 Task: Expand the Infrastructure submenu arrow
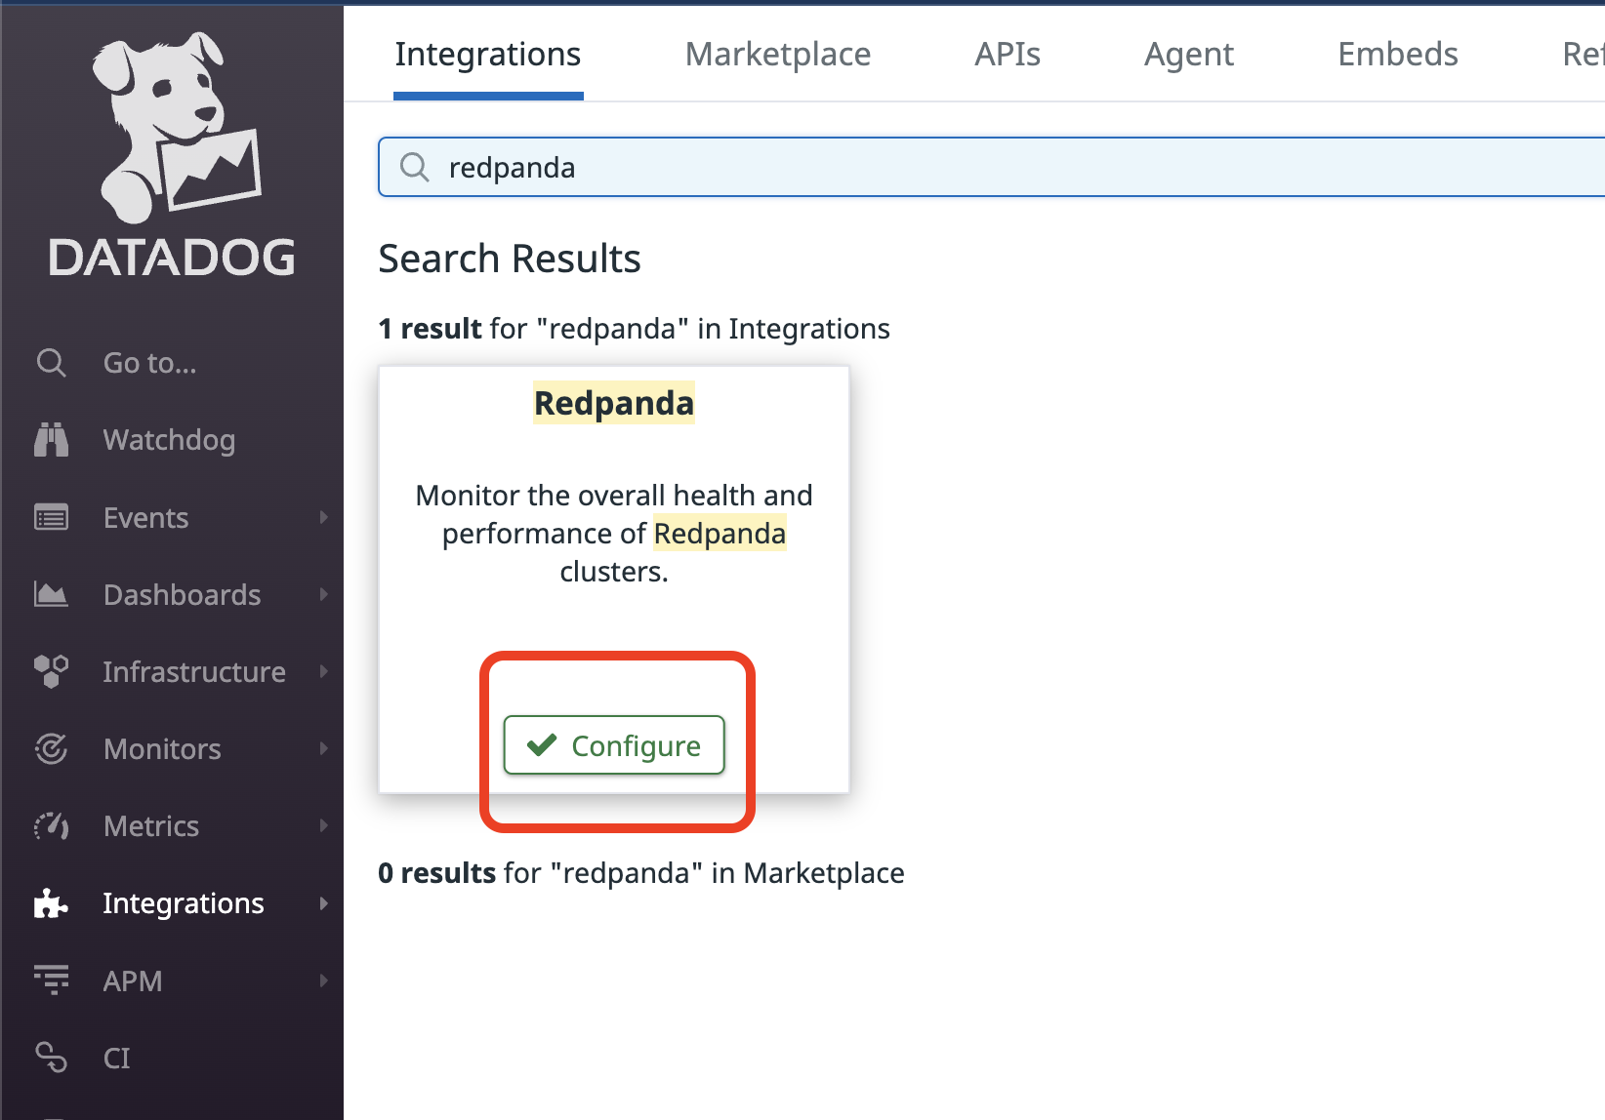[324, 671]
